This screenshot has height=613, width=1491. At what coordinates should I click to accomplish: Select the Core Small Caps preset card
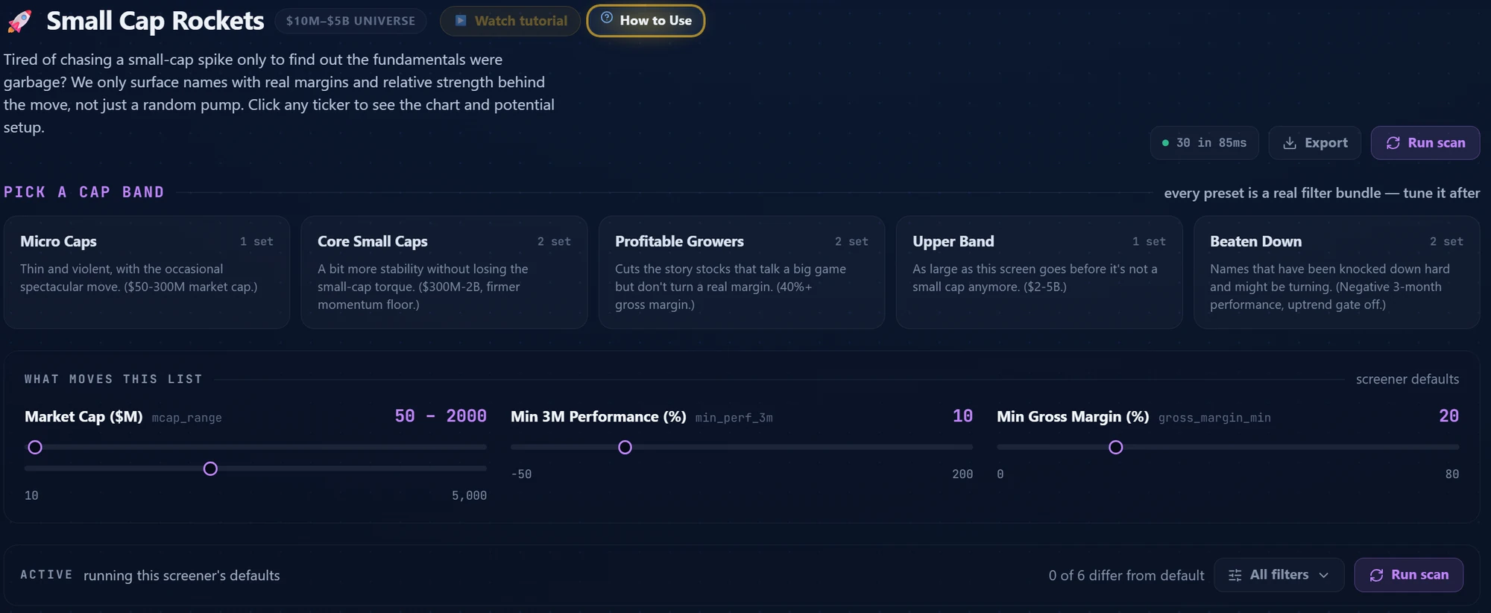444,273
